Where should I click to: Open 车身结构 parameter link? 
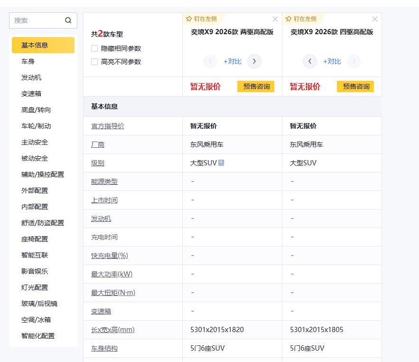[104, 348]
